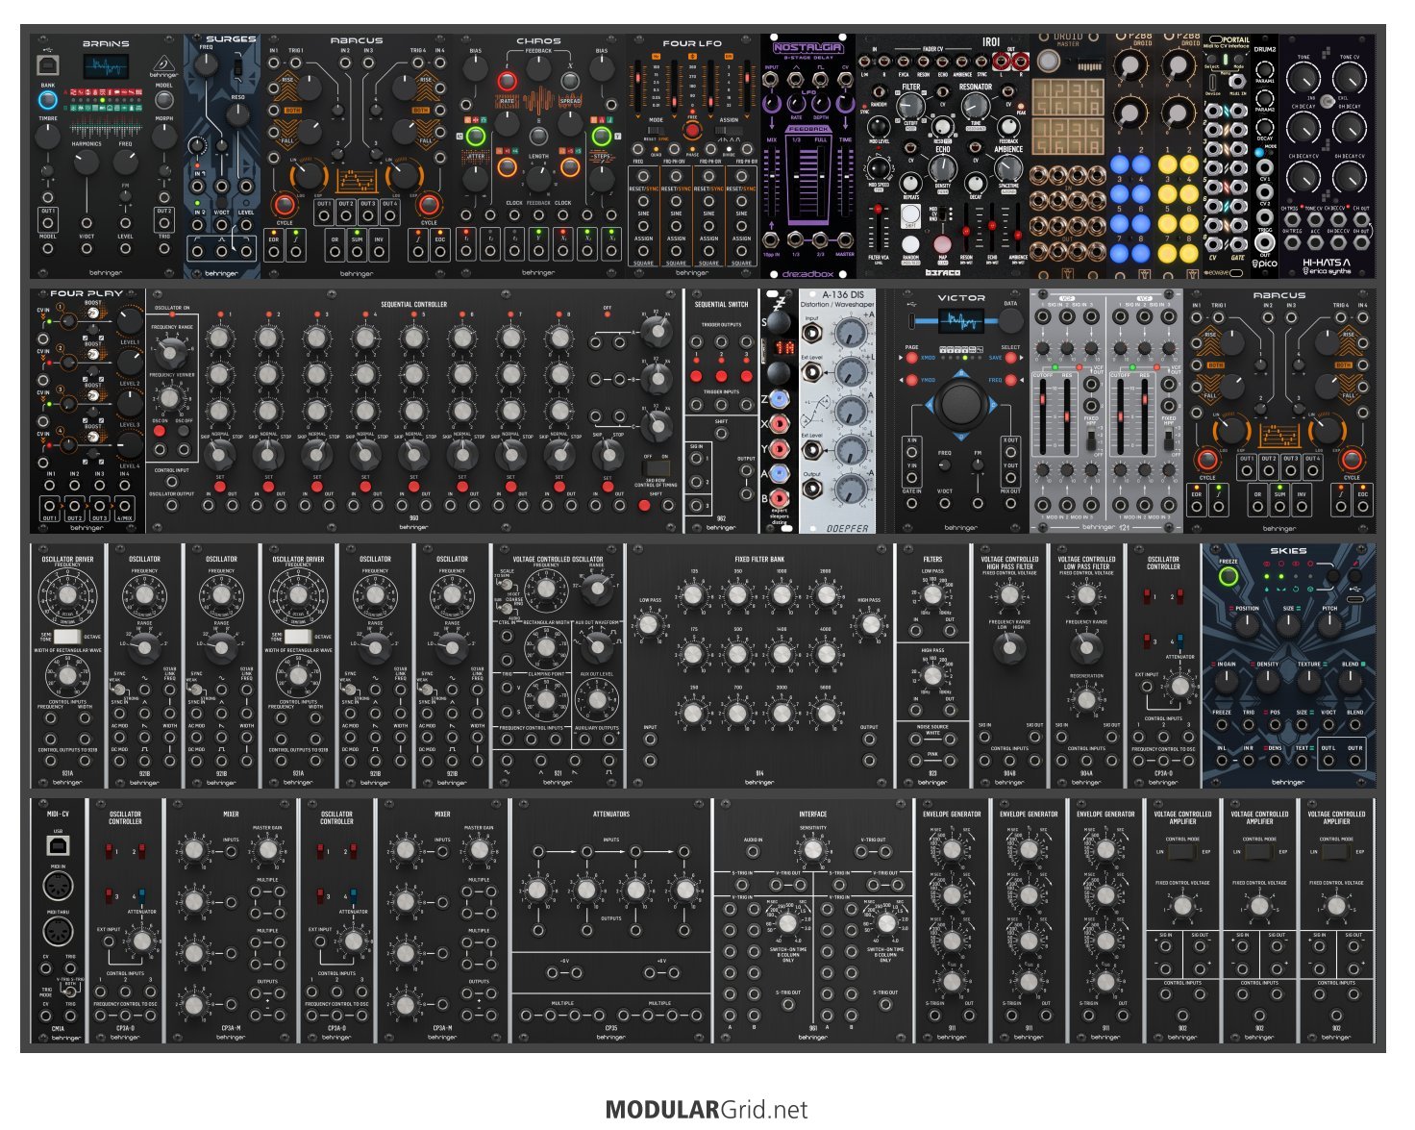1415x1130 pixels.
Task: Click the Param1 knob on DRUM2
Action: [x=1265, y=69]
